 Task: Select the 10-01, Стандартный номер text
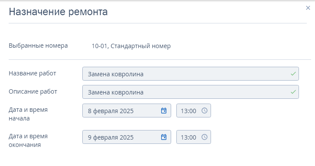[131, 46]
